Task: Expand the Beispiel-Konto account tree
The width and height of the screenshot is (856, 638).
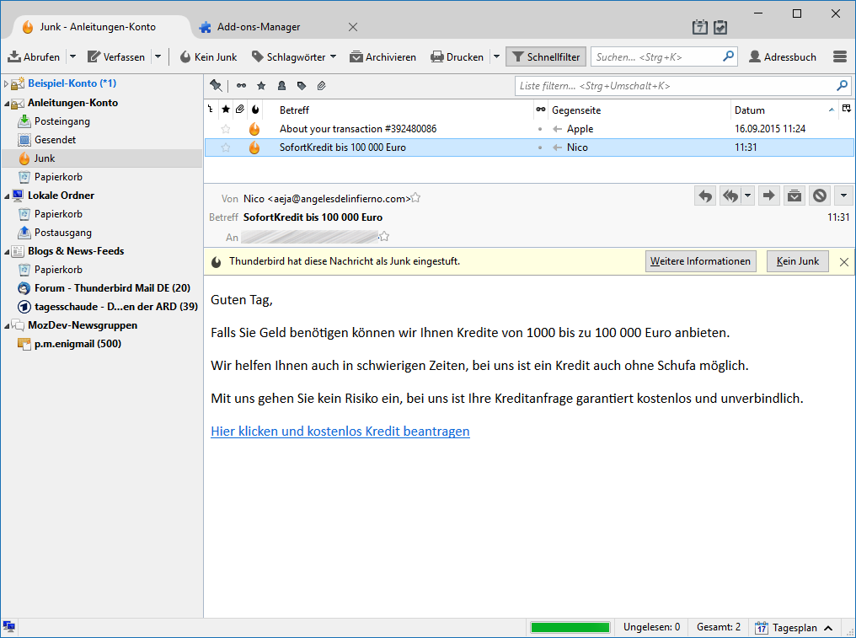Action: pyautogui.click(x=6, y=83)
